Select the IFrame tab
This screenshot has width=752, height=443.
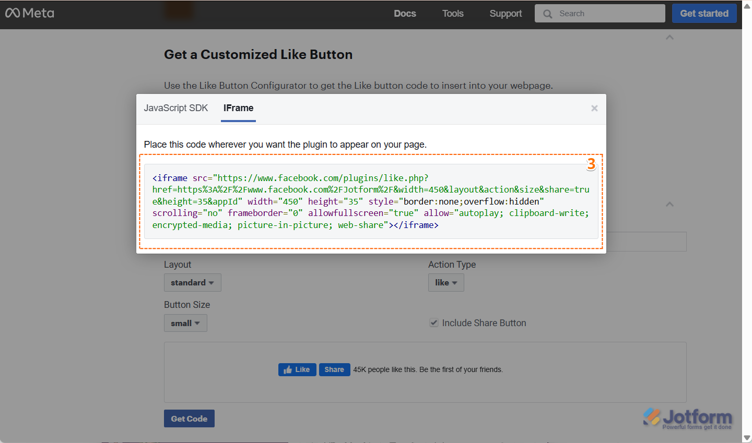tap(238, 108)
